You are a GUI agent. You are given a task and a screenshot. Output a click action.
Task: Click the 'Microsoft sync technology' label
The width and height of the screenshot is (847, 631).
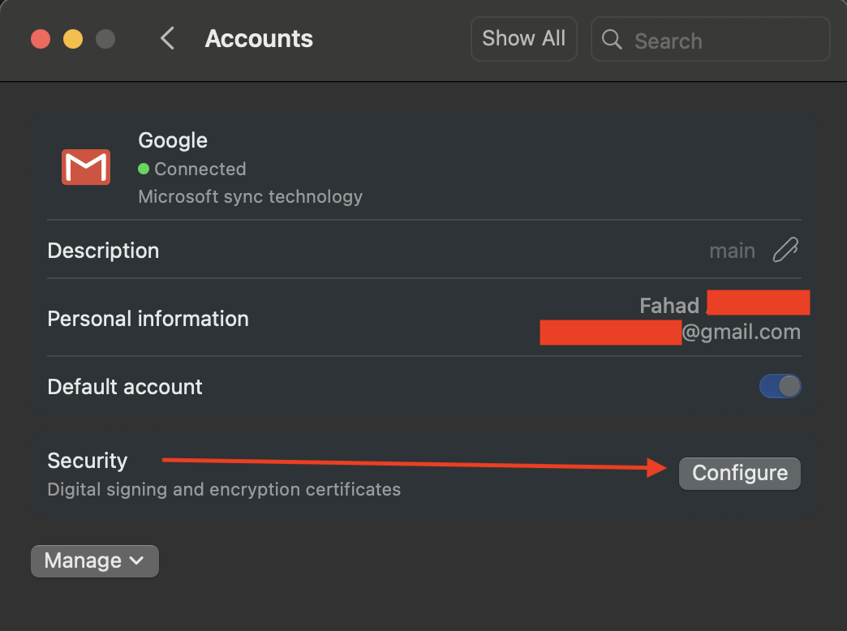[x=250, y=196]
